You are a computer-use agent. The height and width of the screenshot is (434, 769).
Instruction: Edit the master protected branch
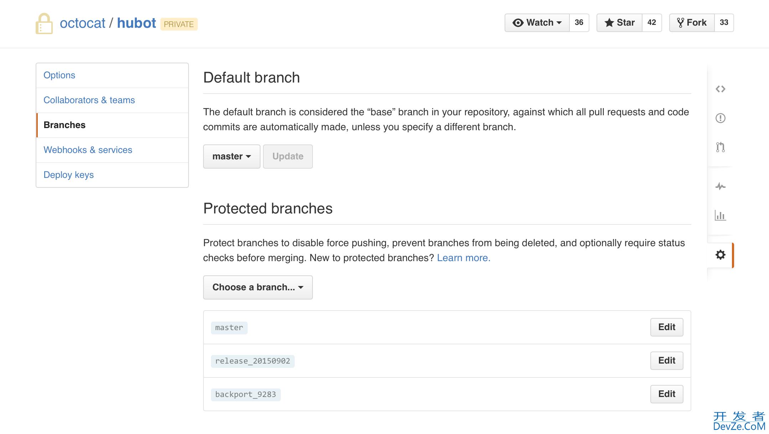pos(667,327)
